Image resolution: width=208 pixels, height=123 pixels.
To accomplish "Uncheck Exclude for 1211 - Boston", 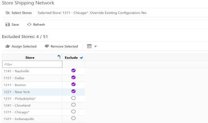I will click(x=74, y=84).
